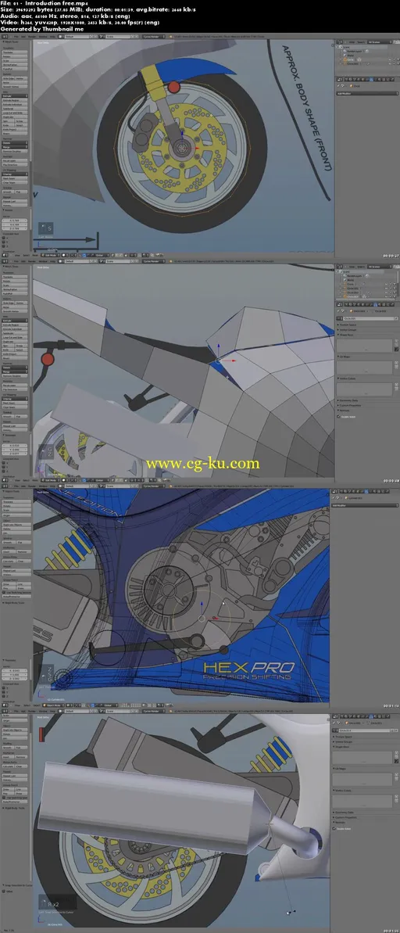Select RenderLayers row in front-wheel frame outliner

point(354,51)
